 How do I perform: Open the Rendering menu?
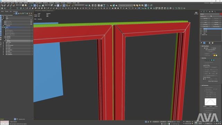point(45,3)
